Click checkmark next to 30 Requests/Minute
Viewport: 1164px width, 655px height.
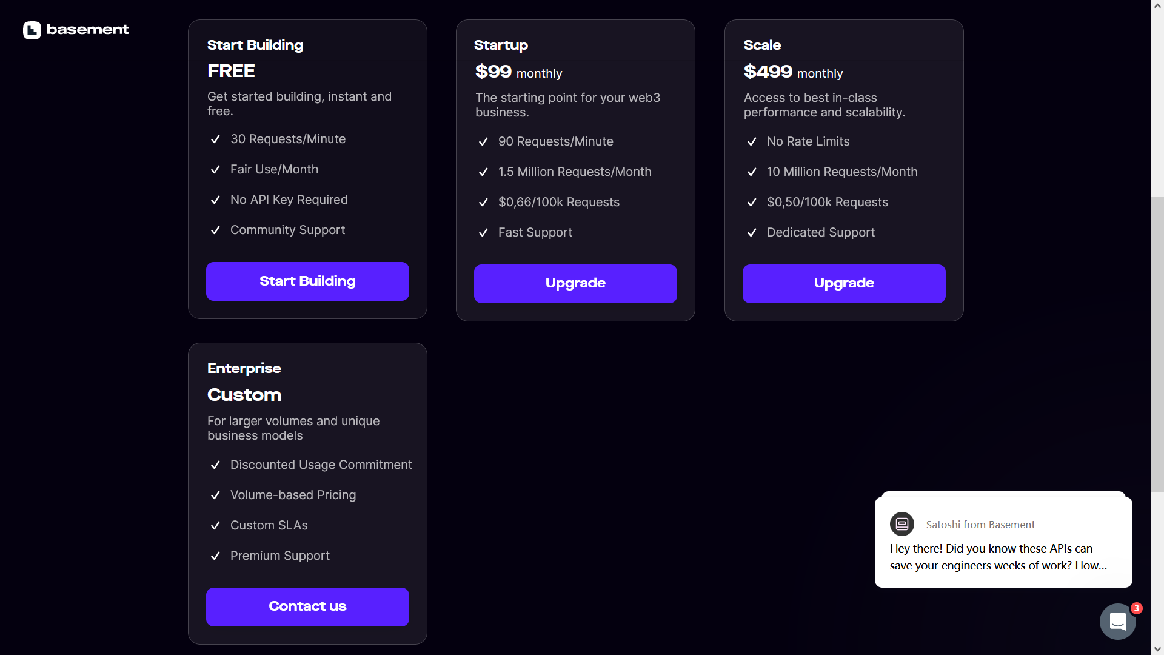pyautogui.click(x=215, y=139)
